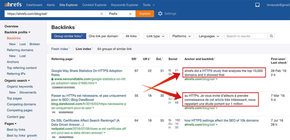Viewport: 290px width, 140px height.
Task: Open the Prefix mode dropdown
Action: [120, 14]
